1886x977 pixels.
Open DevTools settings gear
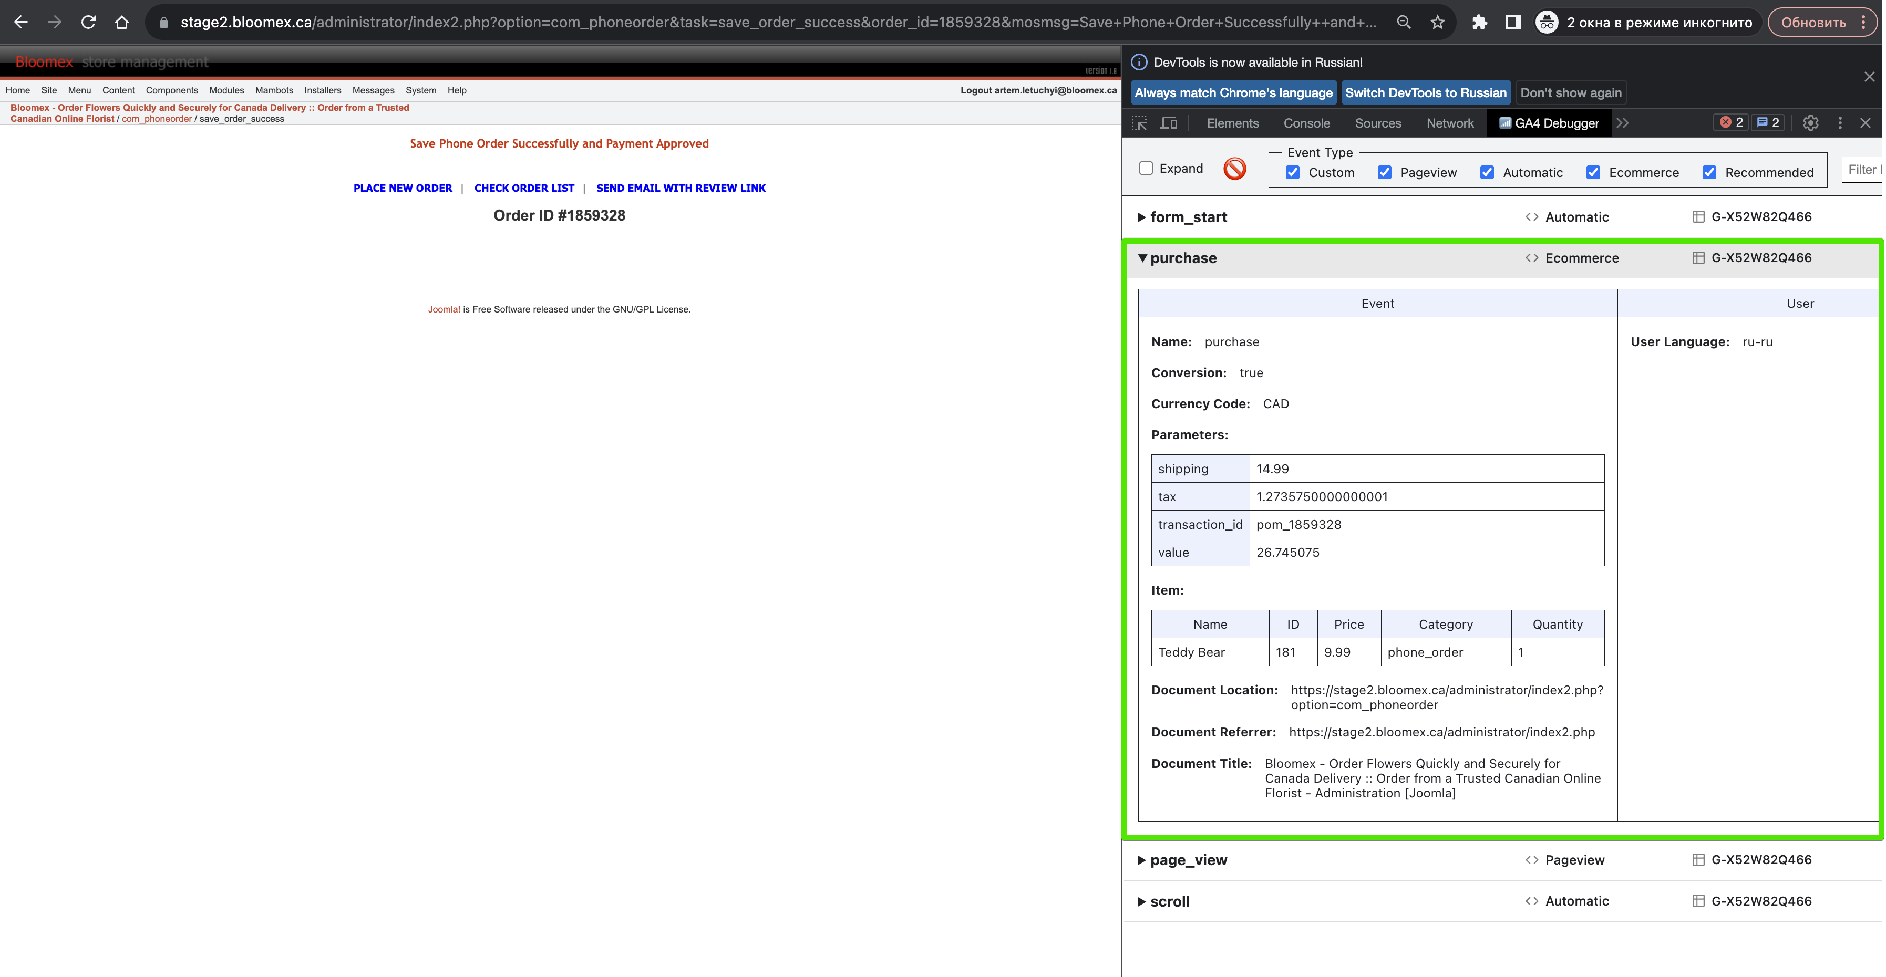1810,123
